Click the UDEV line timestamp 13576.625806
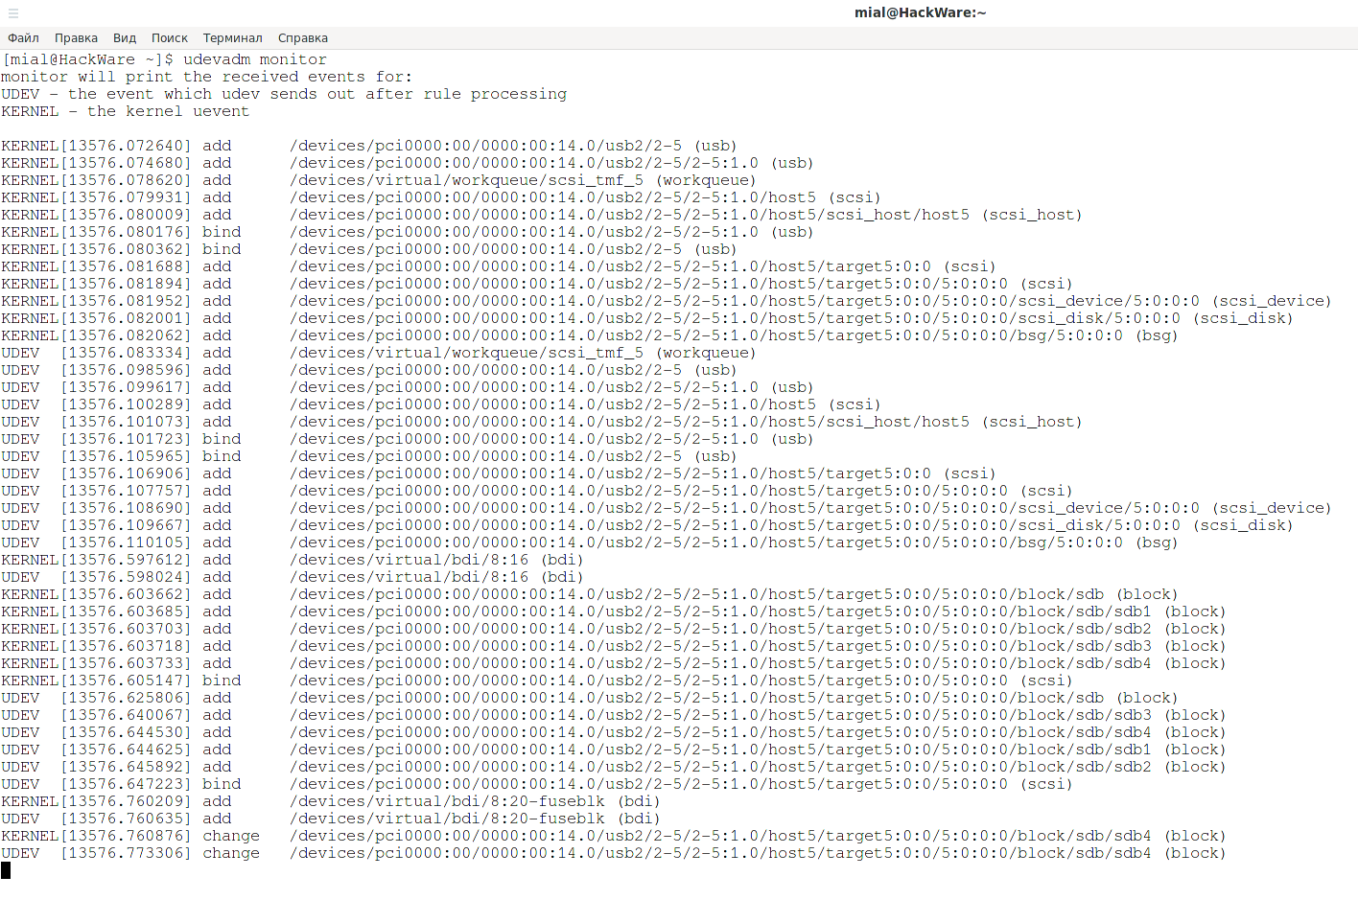The width and height of the screenshot is (1358, 900). coord(126,698)
